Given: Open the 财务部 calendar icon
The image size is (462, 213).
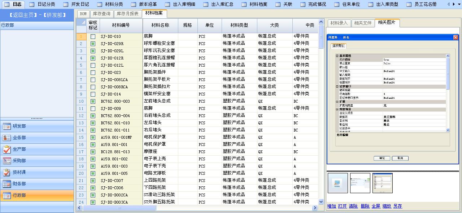Looking at the screenshot, I should (x=7, y=184).
